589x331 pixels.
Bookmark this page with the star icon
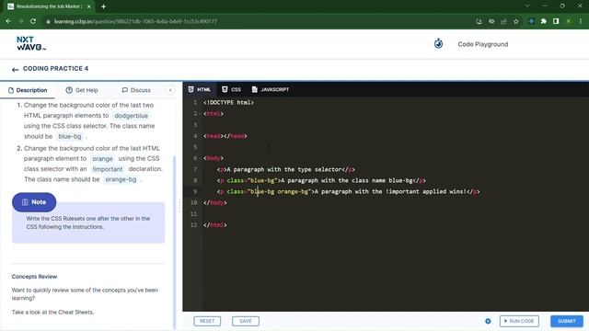click(516, 21)
